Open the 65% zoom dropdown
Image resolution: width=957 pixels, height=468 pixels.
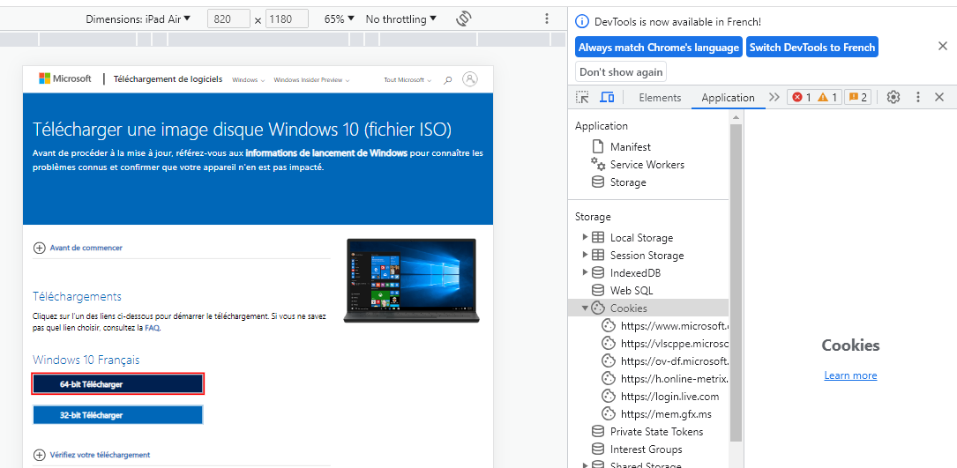point(340,19)
